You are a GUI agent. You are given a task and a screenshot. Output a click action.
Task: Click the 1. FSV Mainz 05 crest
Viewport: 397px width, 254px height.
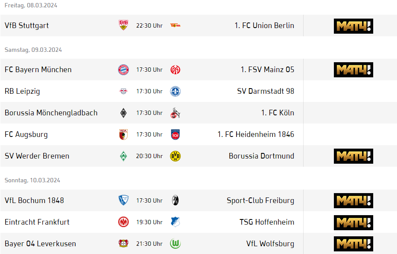coord(175,70)
